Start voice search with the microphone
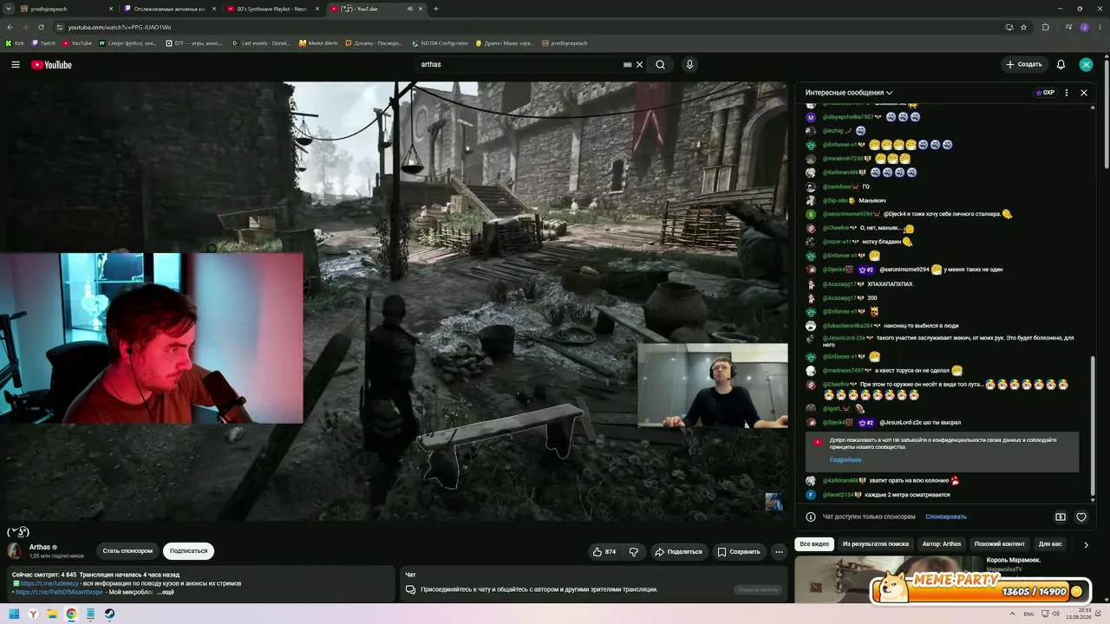 pos(689,65)
